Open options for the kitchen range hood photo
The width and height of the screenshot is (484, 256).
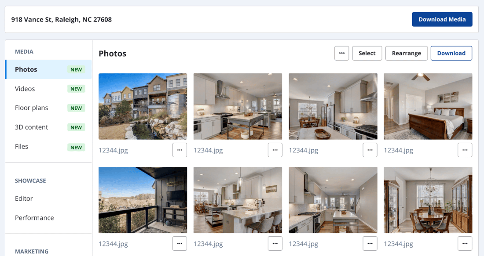pos(275,150)
